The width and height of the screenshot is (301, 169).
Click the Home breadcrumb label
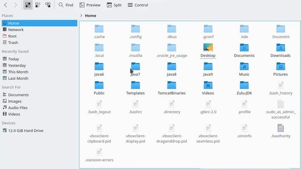tap(90, 15)
